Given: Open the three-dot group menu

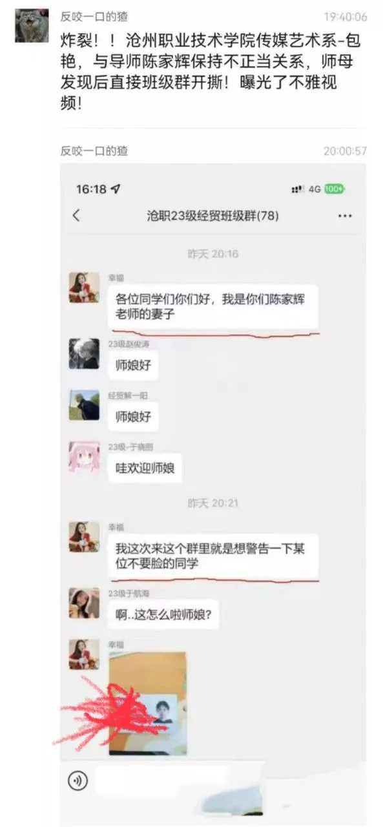Looking at the screenshot, I should click(346, 216).
